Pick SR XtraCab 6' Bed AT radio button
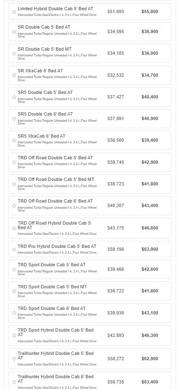 click(x=14, y=75)
